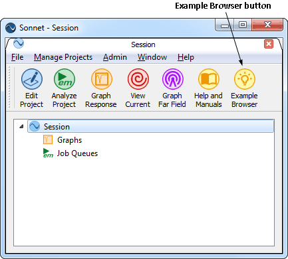Open Help and Manuals book icon
Image resolution: width=288 pixels, height=259 pixels.
point(208,79)
